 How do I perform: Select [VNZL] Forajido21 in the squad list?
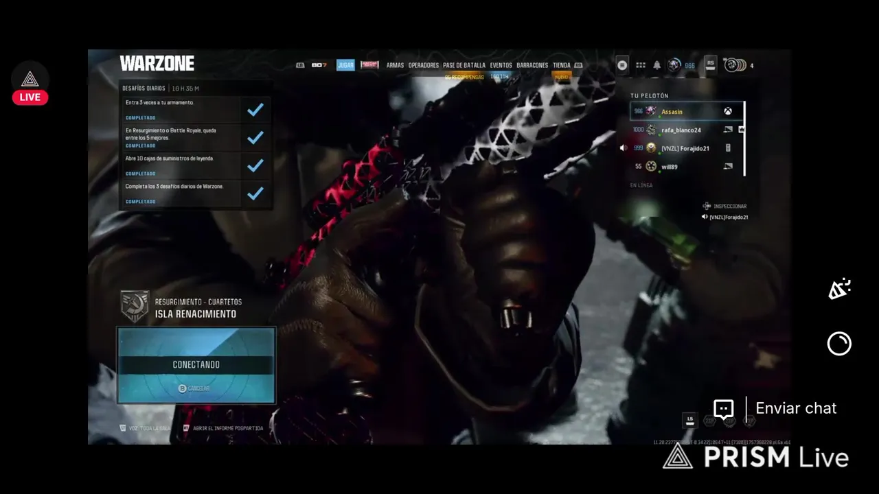pos(687,148)
